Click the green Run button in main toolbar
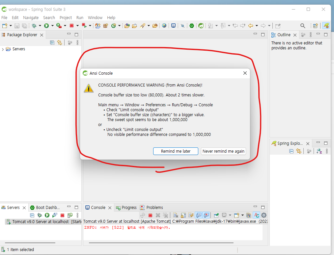 (x=46, y=26)
